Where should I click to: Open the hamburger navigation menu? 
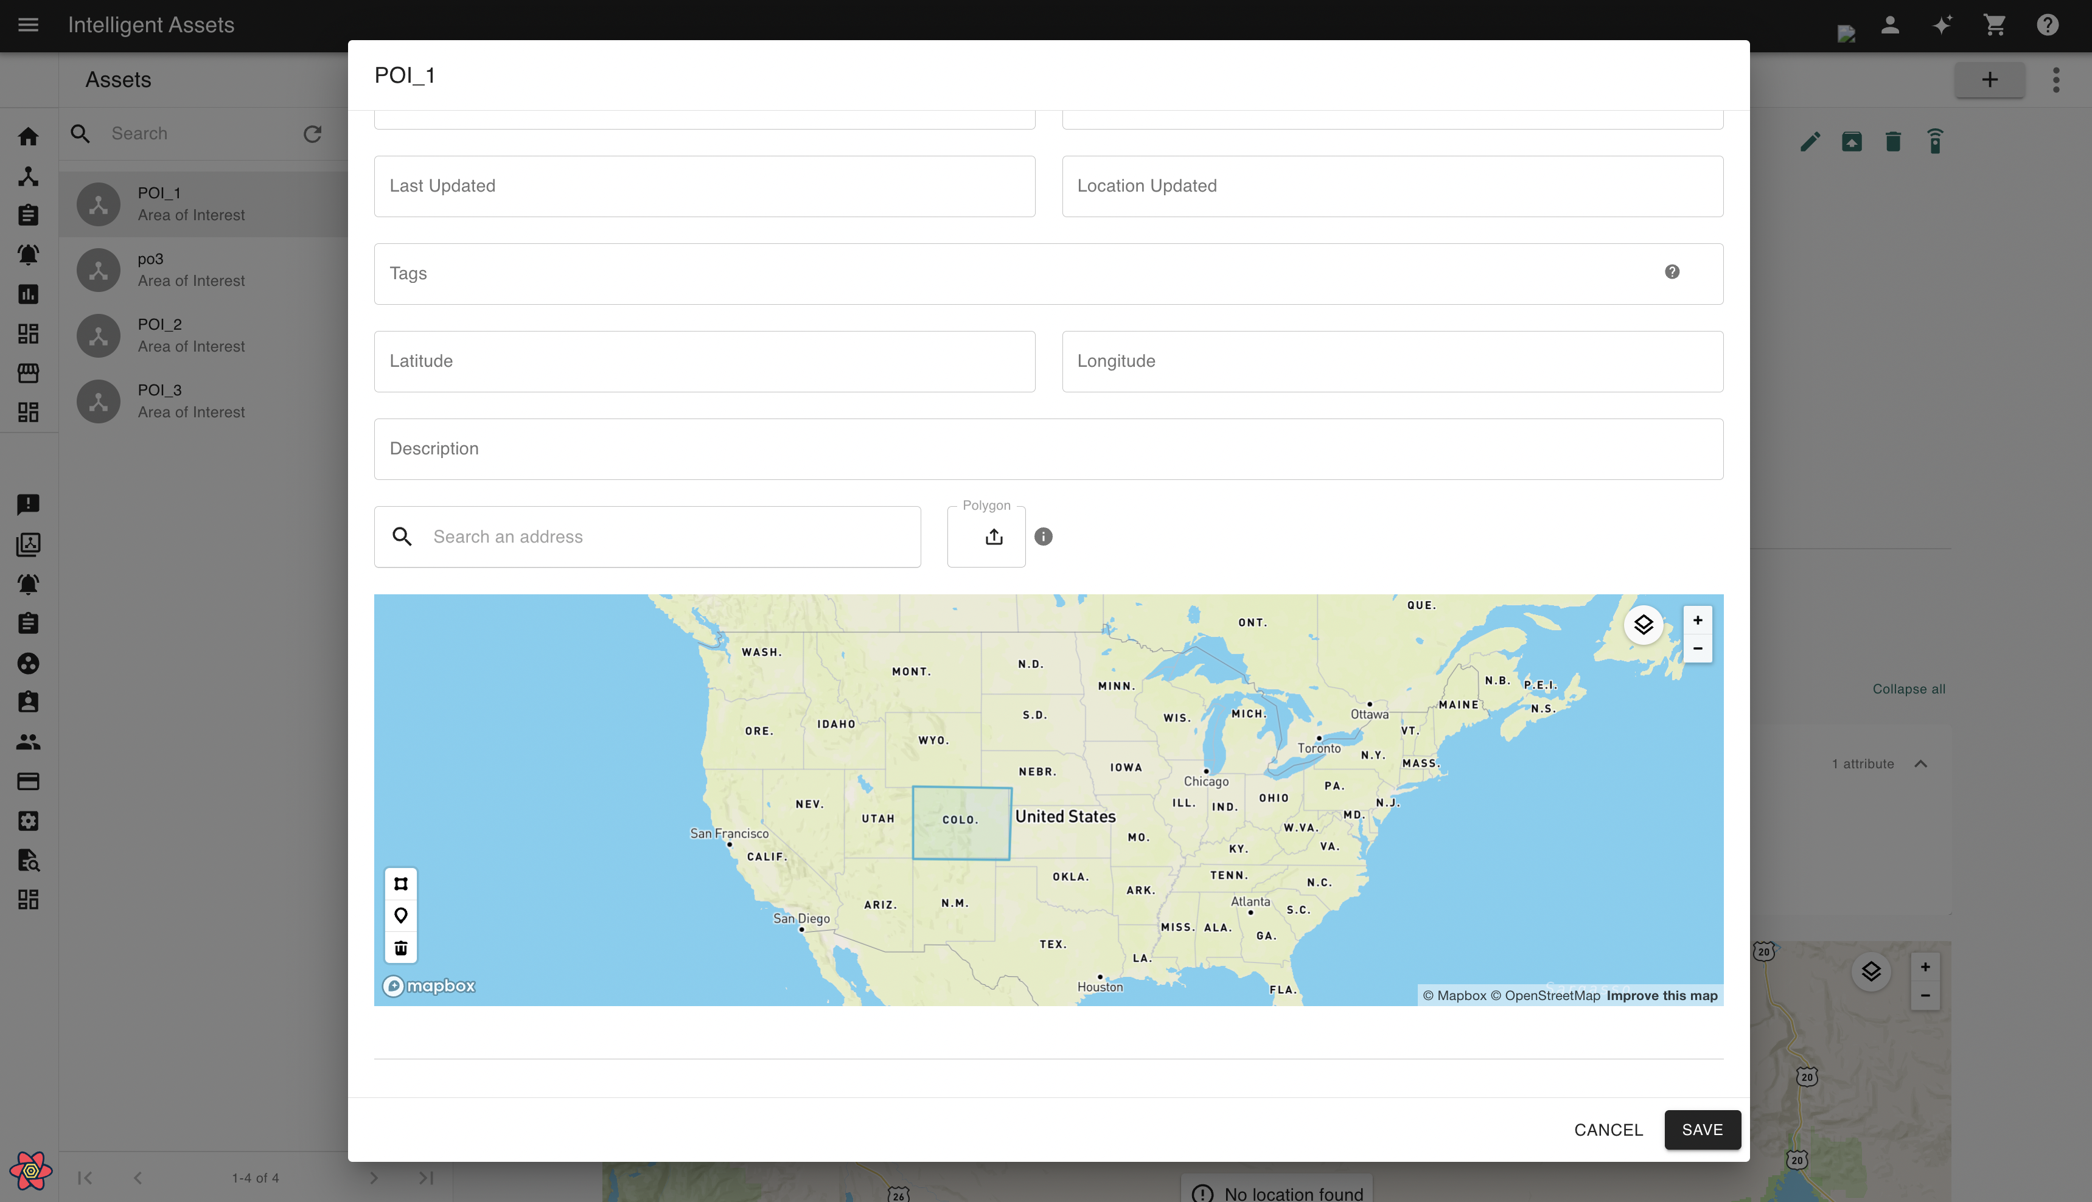coord(28,25)
